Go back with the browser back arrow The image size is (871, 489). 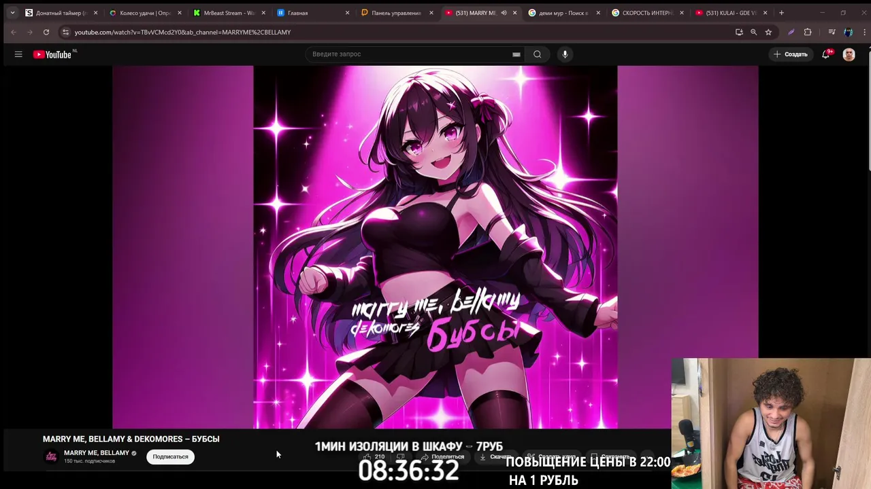[x=14, y=32]
